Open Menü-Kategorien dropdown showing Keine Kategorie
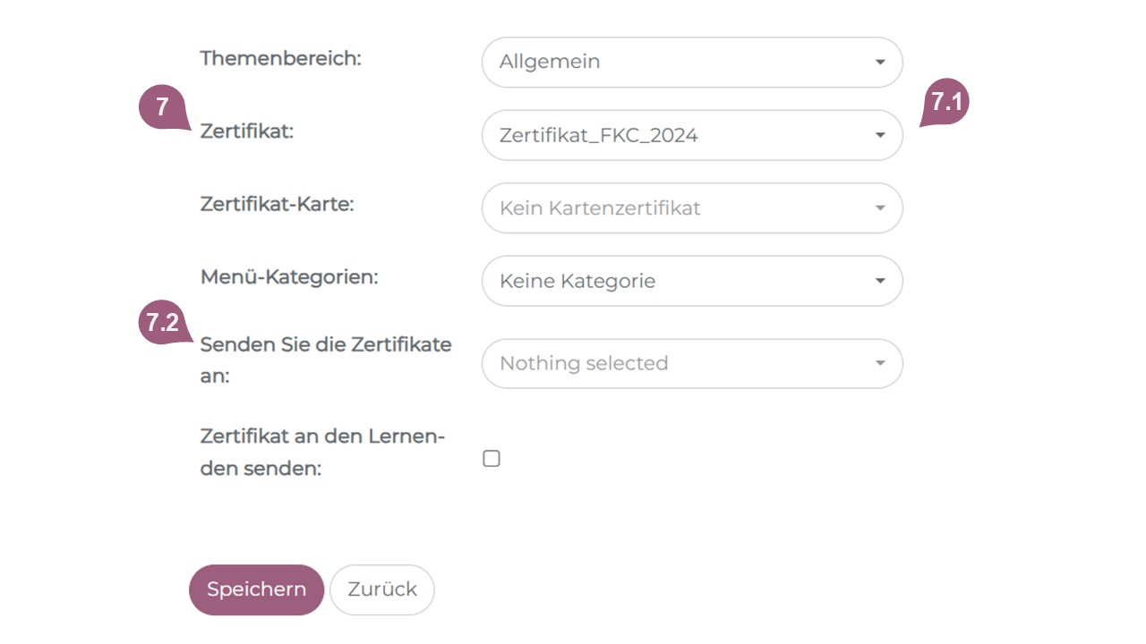 [691, 282]
